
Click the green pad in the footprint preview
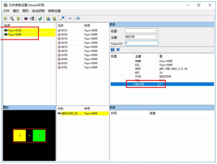click(x=39, y=135)
